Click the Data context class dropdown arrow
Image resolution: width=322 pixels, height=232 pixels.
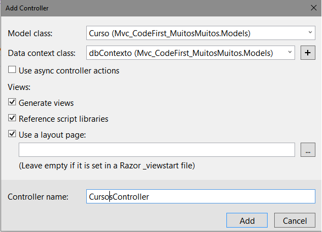[290, 53]
